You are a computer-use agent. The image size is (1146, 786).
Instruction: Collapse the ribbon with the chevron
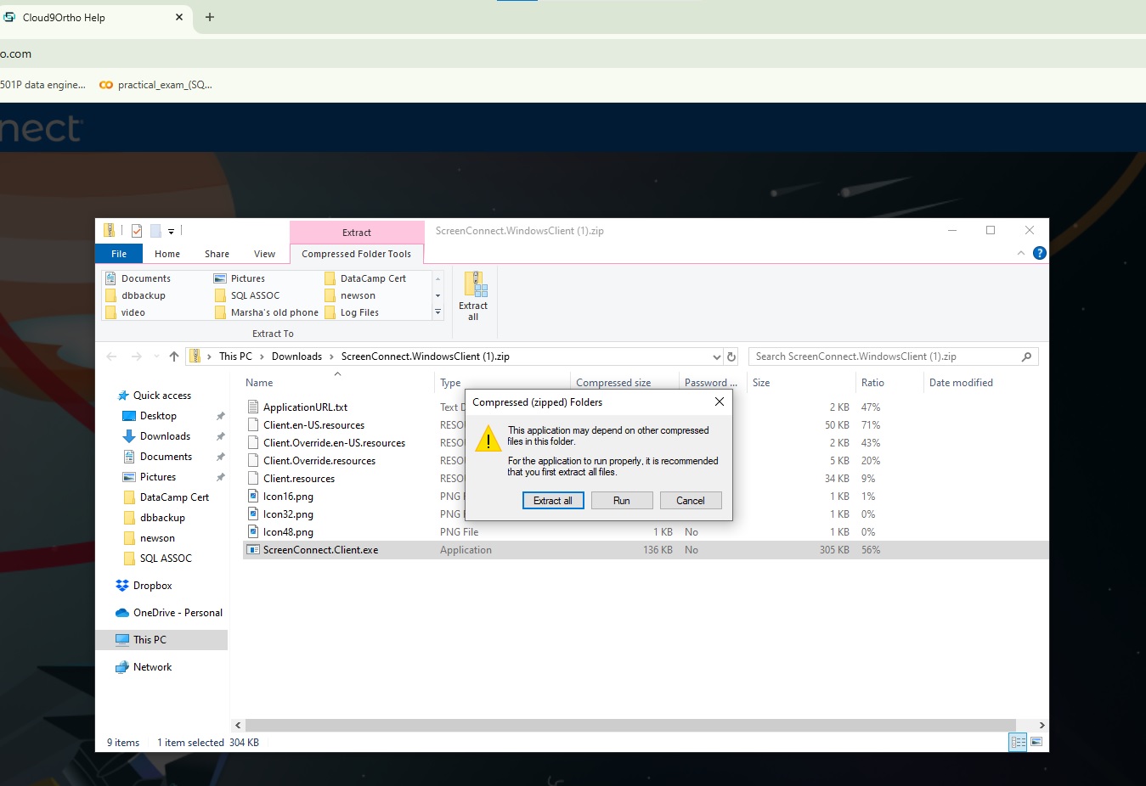[x=1021, y=253]
